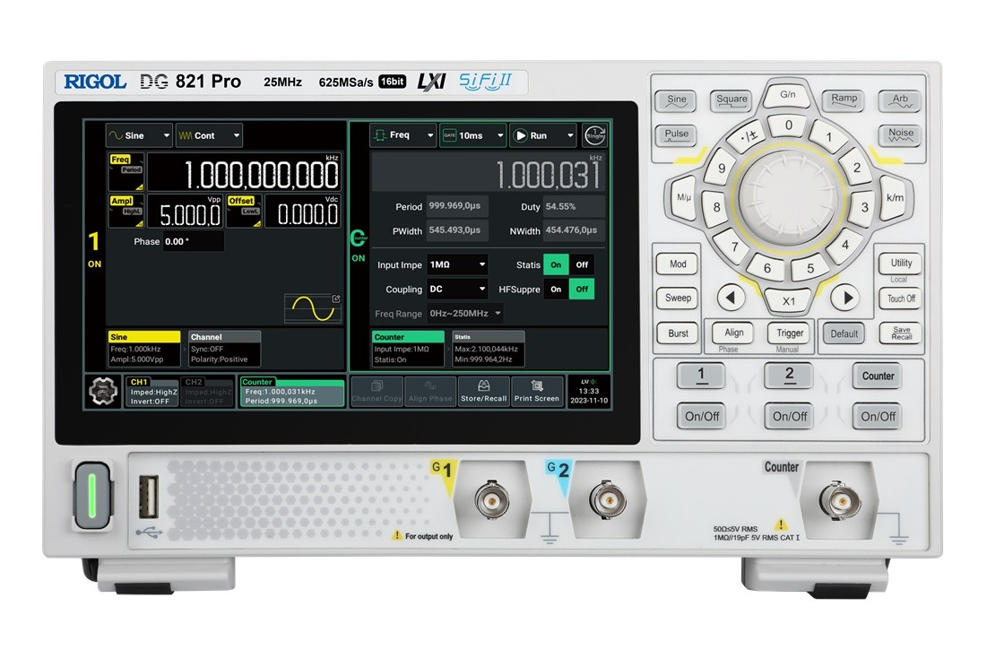Open the counter Freq measurement dropdown

(403, 135)
